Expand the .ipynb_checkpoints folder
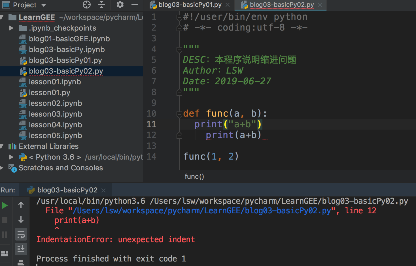Viewport: 416px width, 266px height. [x=11, y=28]
